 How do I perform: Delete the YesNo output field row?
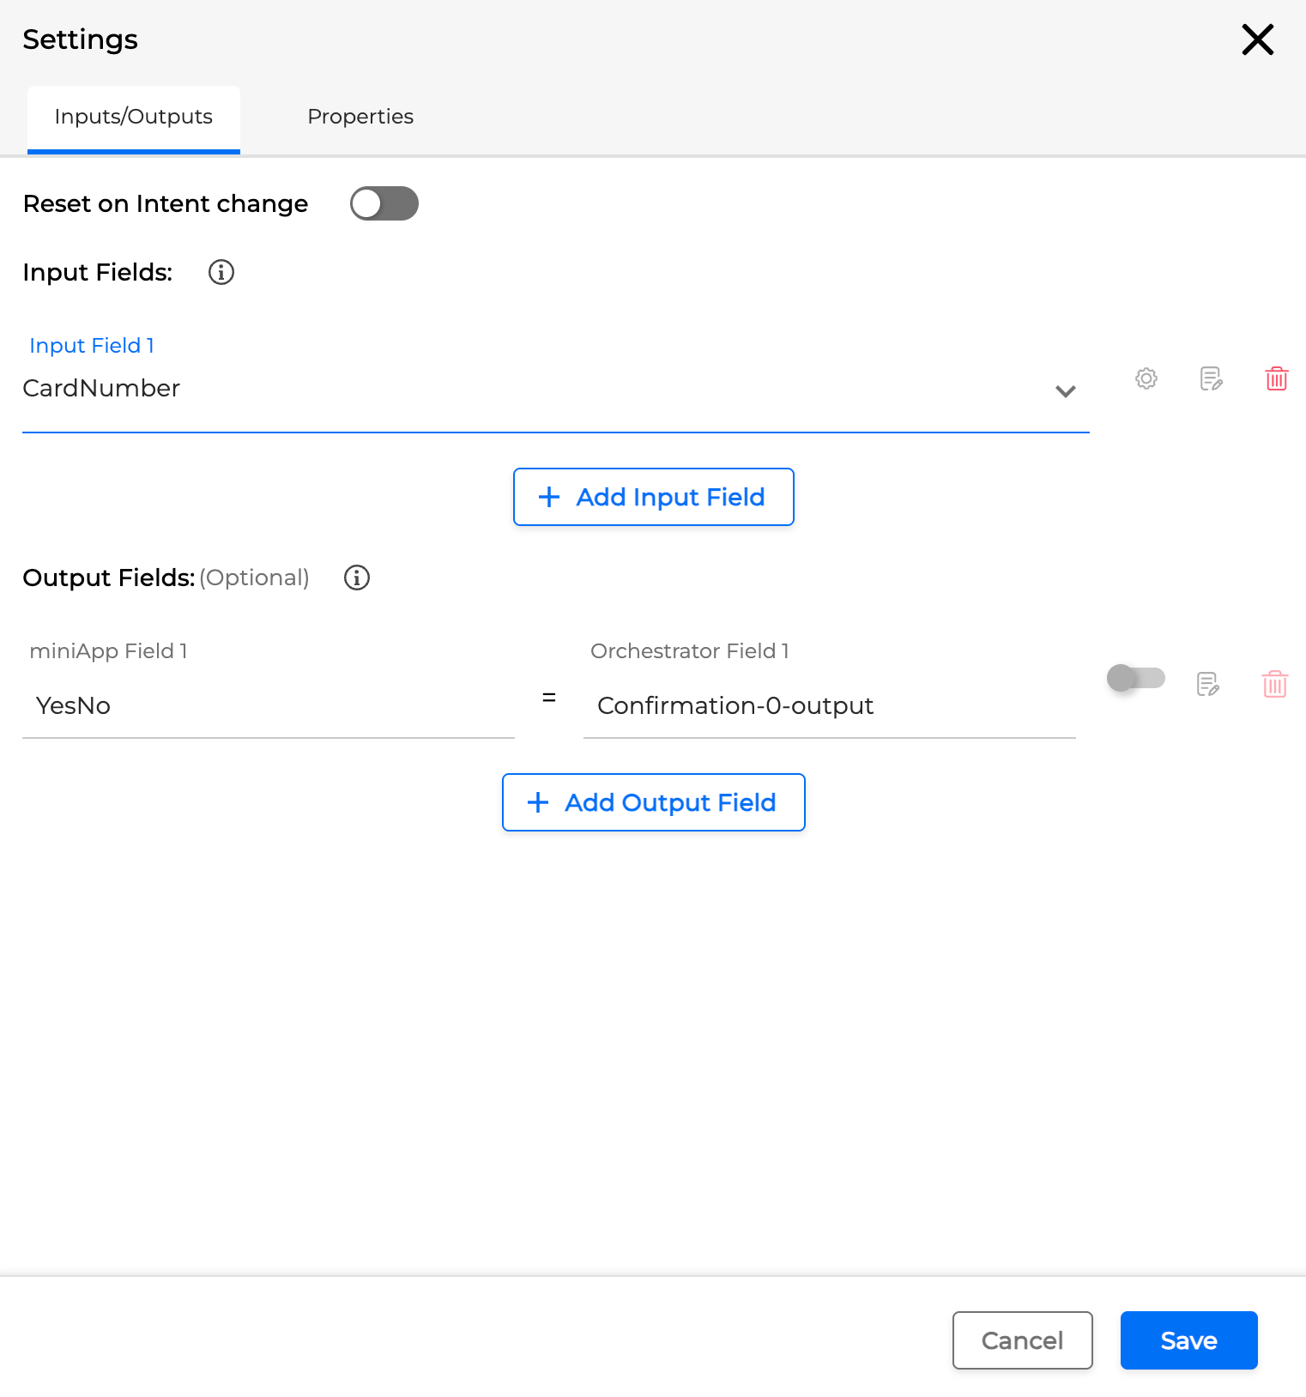pos(1275,684)
